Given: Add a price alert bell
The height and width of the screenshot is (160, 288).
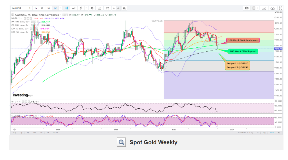Looking at the screenshot, I should coord(124,8).
